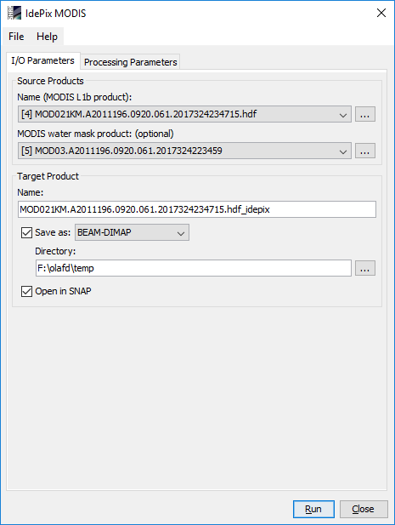Click the target product Name field
Viewport: 395px width, 525px height.
(197, 209)
